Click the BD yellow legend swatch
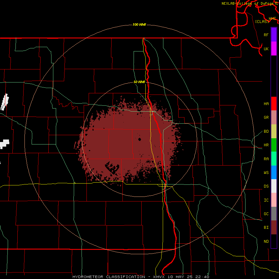Screen dimensions: 279x279 [274, 131]
